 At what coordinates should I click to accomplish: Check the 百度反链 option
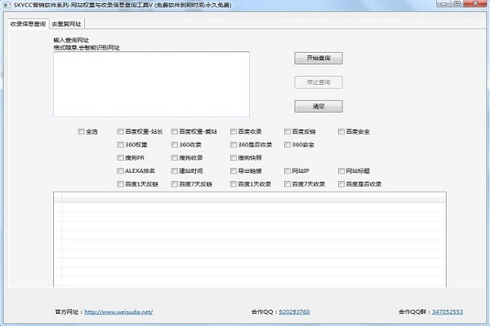click(287, 132)
